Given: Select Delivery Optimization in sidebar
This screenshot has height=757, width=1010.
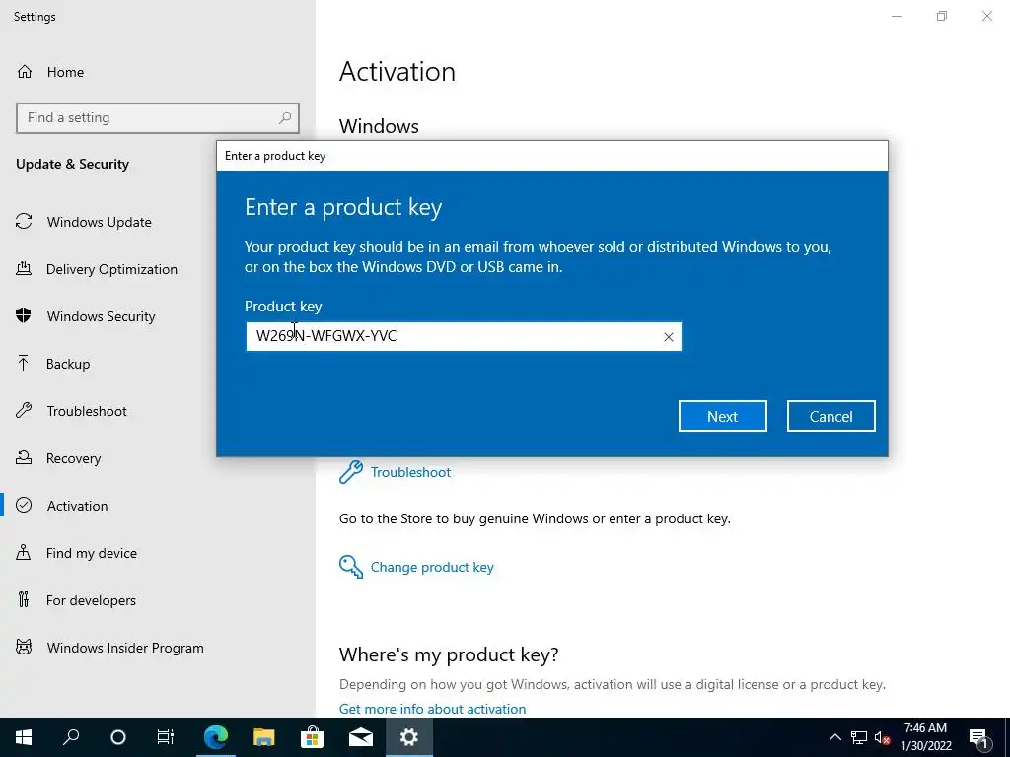Looking at the screenshot, I should 111,269.
